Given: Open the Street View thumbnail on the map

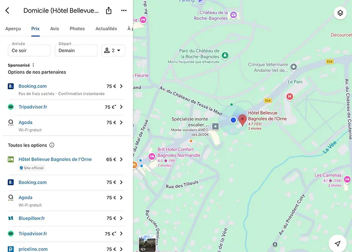Looking at the screenshot, I should click(147, 243).
